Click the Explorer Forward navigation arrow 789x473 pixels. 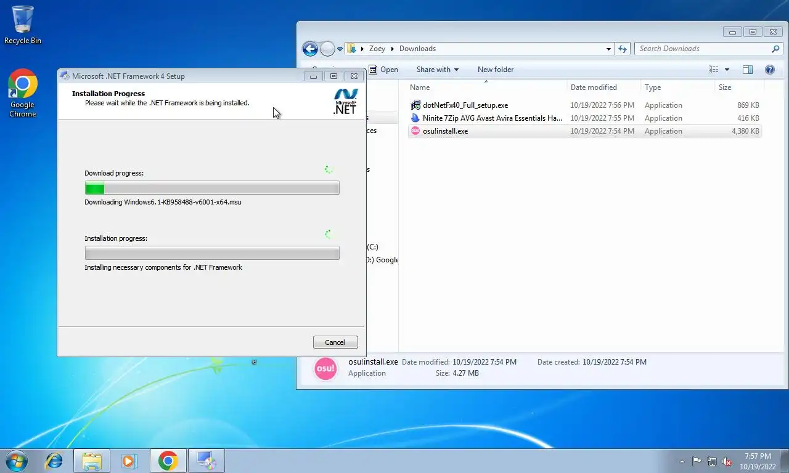328,49
